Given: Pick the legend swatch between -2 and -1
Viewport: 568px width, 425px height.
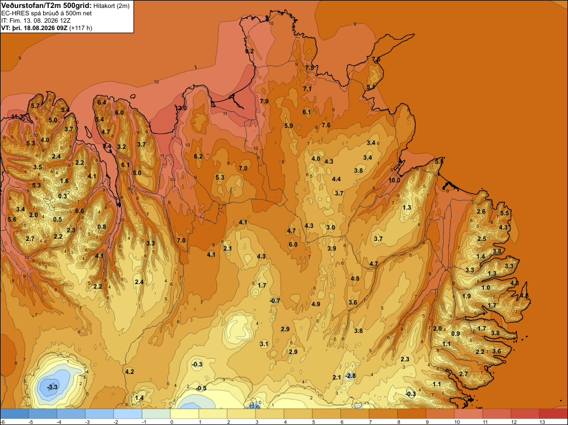Looking at the screenshot, I should tap(127, 414).
